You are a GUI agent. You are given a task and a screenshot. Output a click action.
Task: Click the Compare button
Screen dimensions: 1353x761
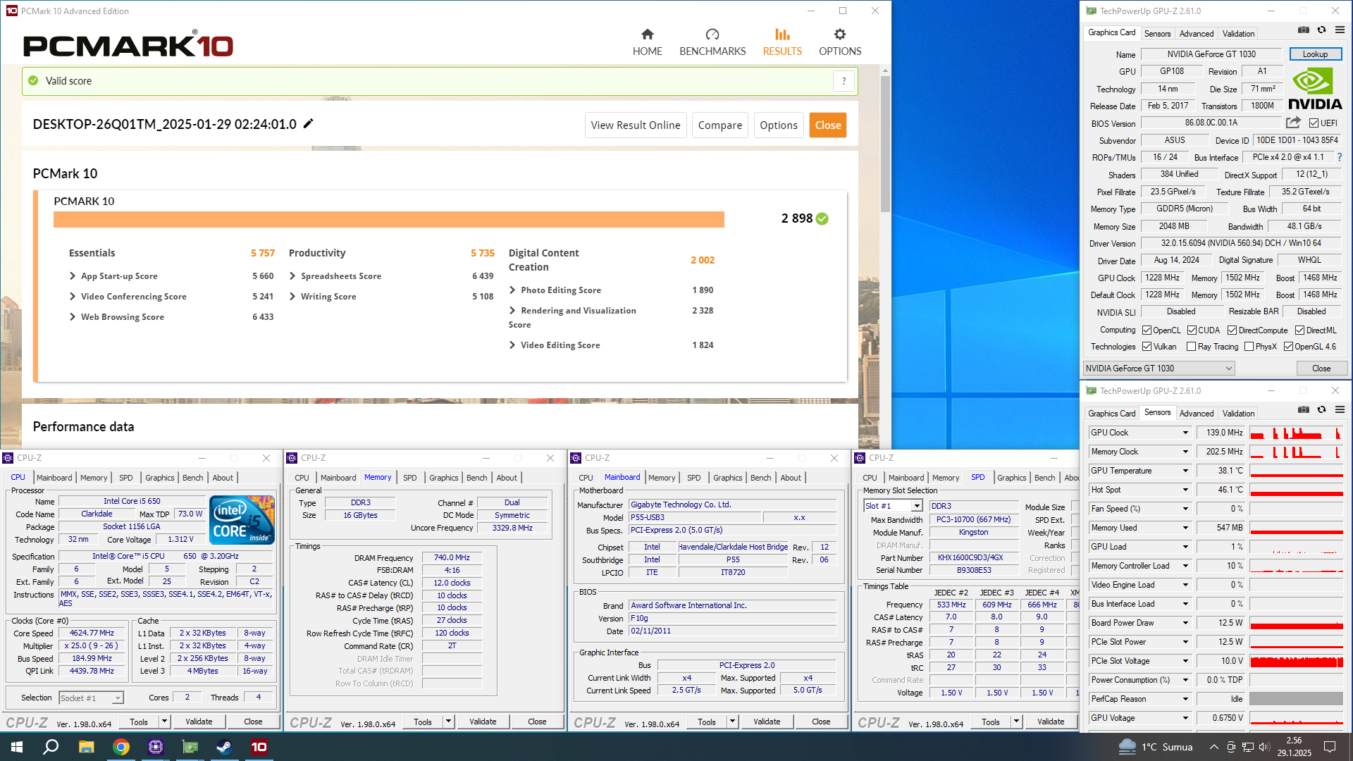(720, 125)
